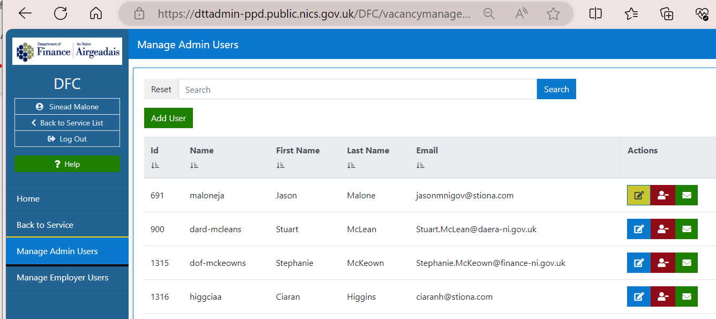The height and width of the screenshot is (319, 716).
Task: Click the green Add User button
Action: pyautogui.click(x=168, y=118)
